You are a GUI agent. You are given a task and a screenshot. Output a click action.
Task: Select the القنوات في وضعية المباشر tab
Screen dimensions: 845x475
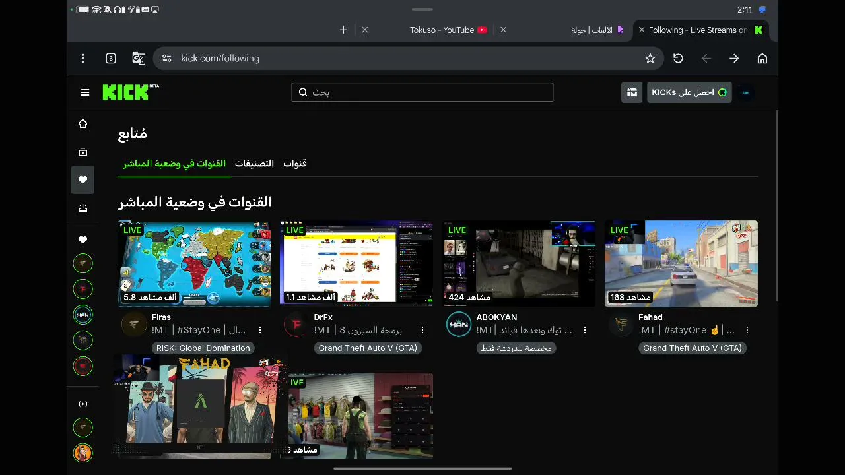tap(174, 164)
